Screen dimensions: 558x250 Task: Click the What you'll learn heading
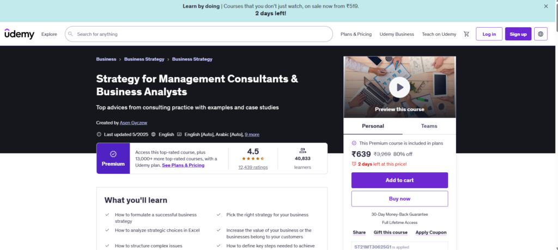[x=136, y=201]
